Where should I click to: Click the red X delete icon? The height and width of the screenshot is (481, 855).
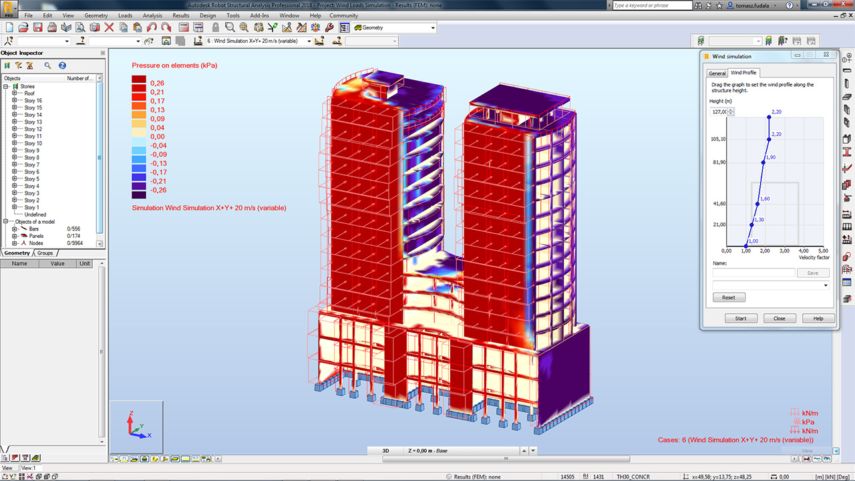[109, 27]
